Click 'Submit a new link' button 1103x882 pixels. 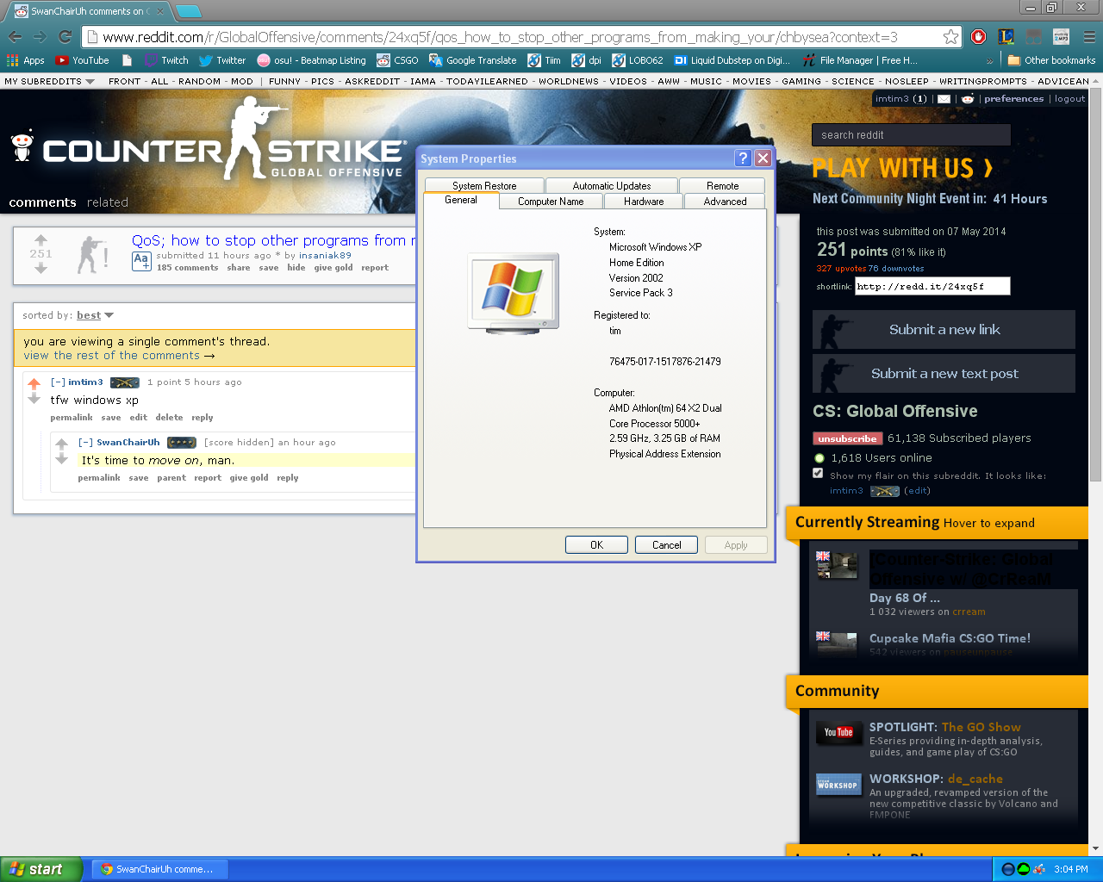pyautogui.click(x=944, y=329)
